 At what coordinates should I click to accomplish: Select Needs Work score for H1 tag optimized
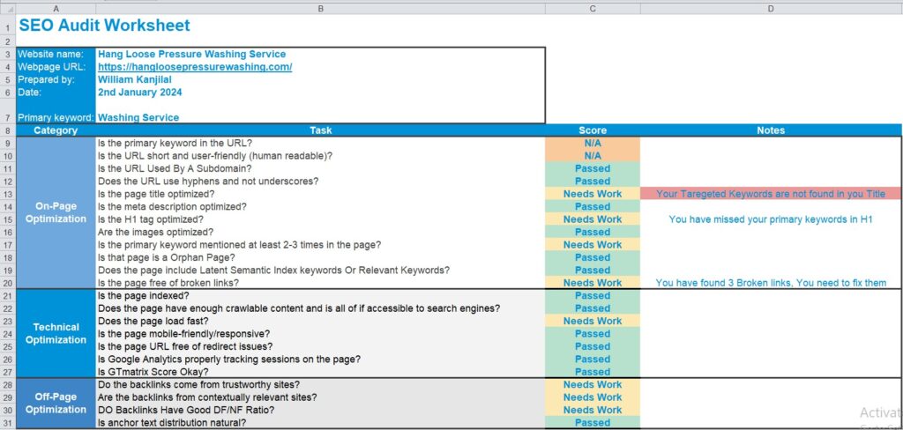click(593, 219)
